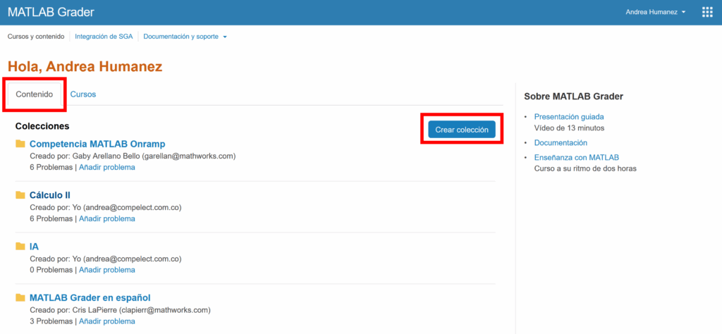Screen dimensions: 722x334
Task: Click the folder icon beside Competencia MATLAB Onramp
Action: (20, 144)
